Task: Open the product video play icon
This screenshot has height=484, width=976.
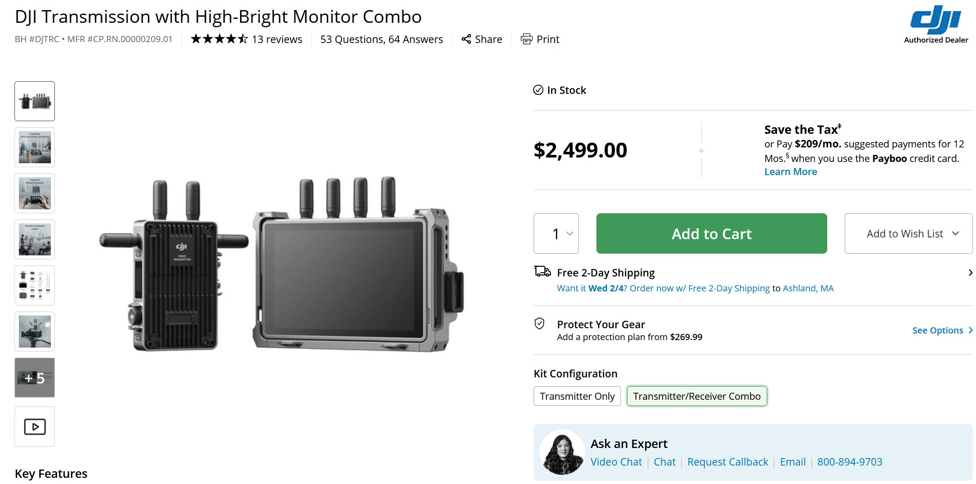Action: click(35, 427)
